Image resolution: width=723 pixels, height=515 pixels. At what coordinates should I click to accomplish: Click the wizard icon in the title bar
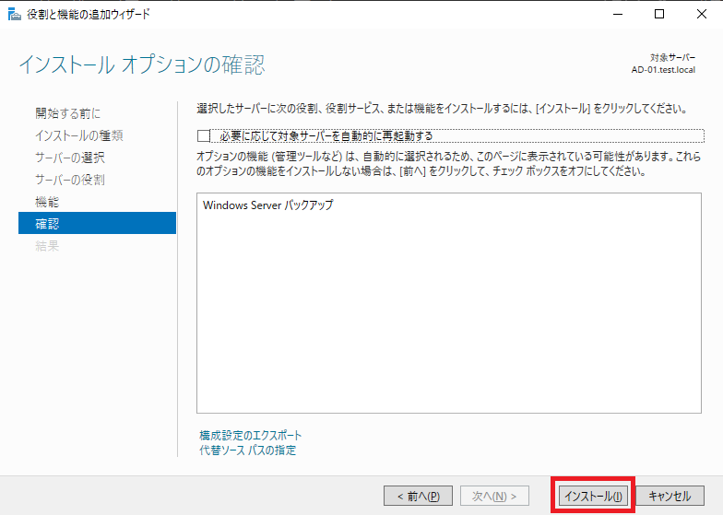point(13,14)
